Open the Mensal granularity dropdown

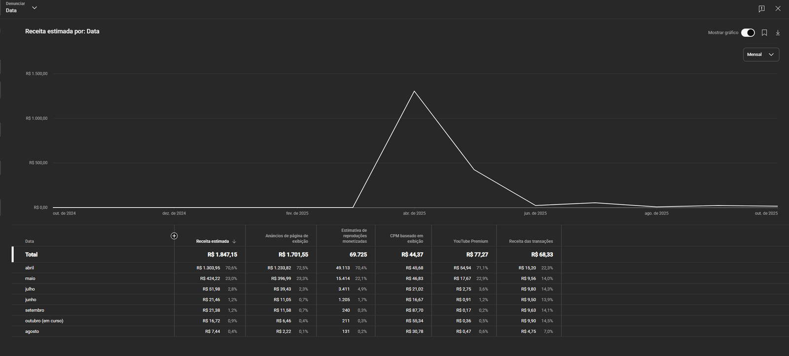pyautogui.click(x=761, y=54)
